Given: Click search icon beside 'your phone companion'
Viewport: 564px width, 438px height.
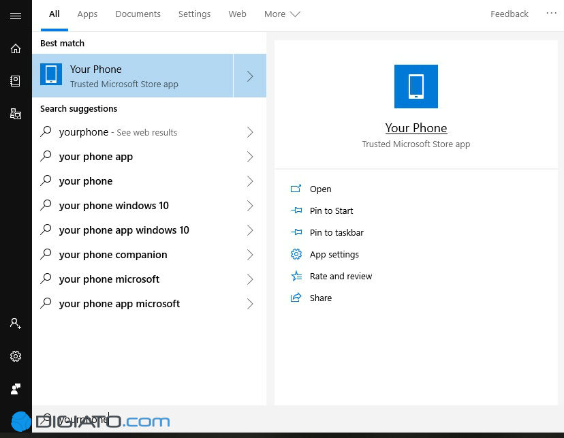Looking at the screenshot, I should tap(46, 254).
